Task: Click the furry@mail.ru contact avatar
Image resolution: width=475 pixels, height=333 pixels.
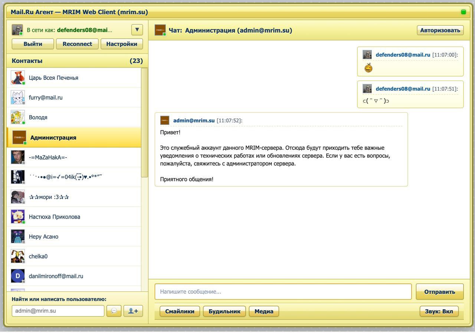Action: [x=17, y=97]
